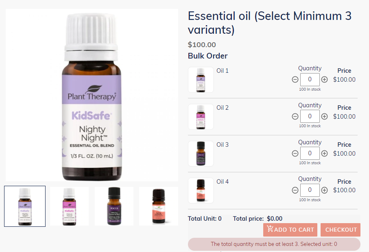Increase Oil 3 quantity with plus icon
This screenshot has width=369, height=252.
(x=325, y=153)
